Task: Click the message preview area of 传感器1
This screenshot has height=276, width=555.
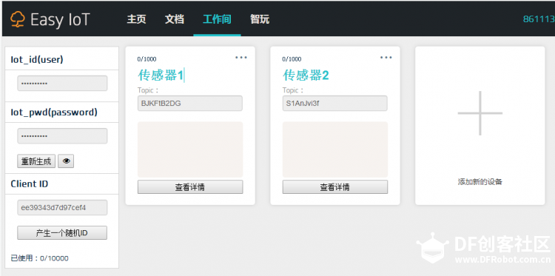Action: [x=190, y=149]
